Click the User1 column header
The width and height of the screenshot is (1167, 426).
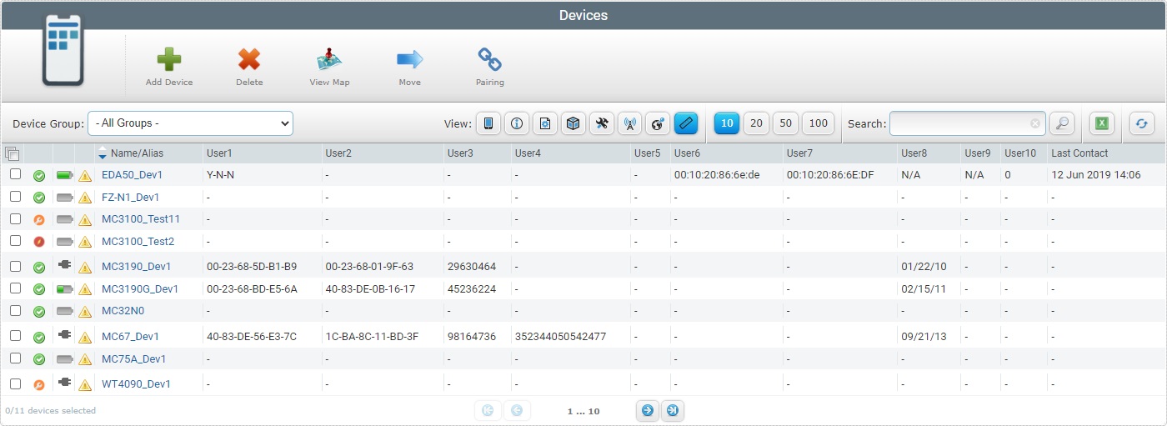tap(219, 153)
